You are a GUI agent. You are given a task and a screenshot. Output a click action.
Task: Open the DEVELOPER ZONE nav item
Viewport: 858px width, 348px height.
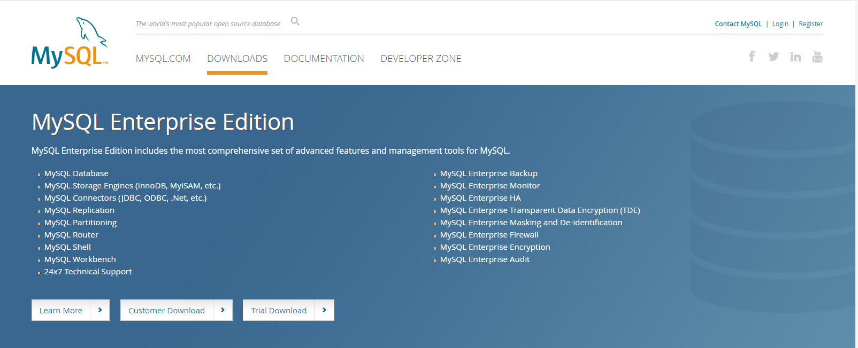(x=421, y=59)
